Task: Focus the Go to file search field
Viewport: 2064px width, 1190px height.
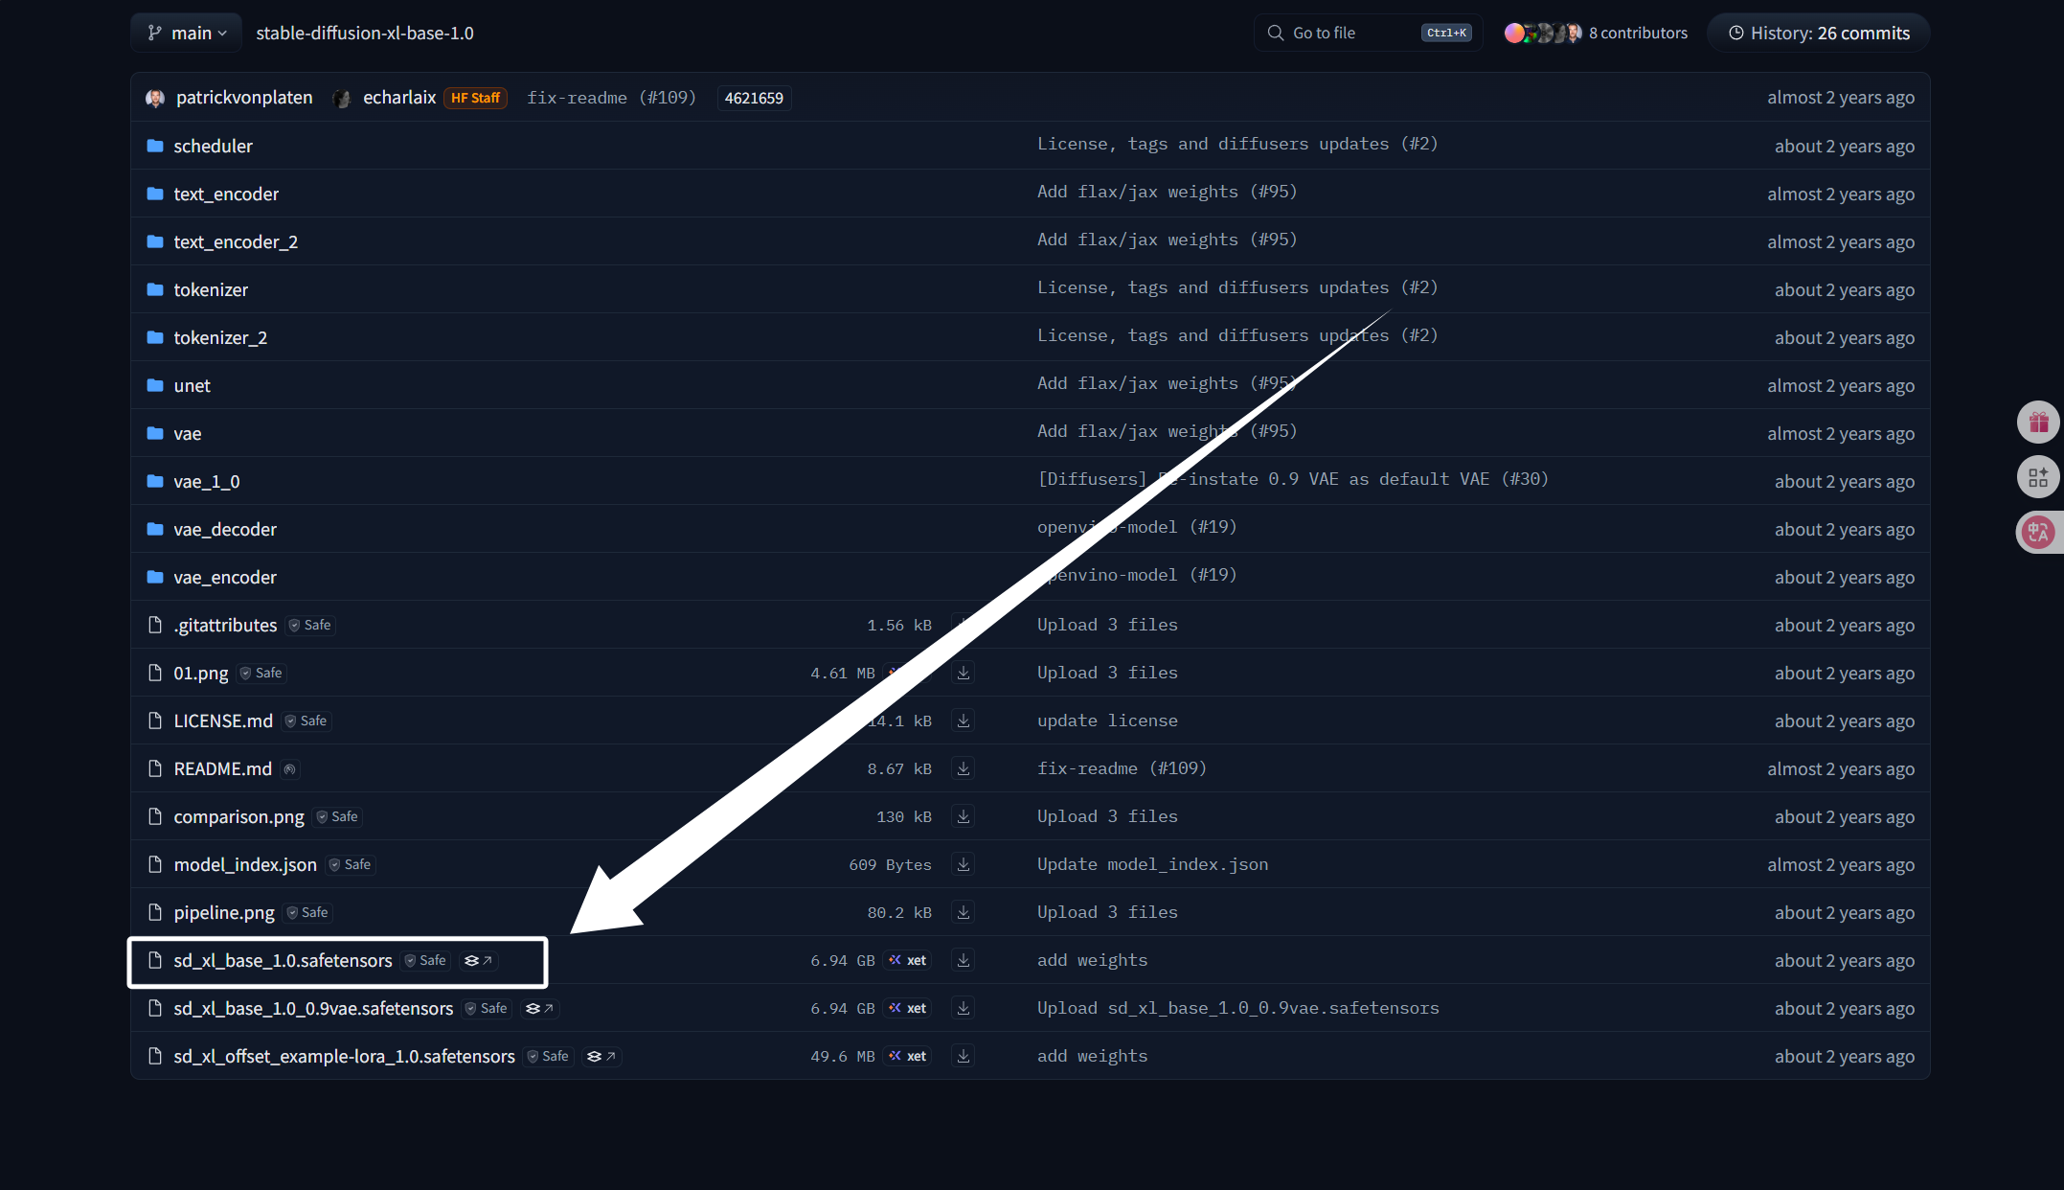Action: [1368, 33]
